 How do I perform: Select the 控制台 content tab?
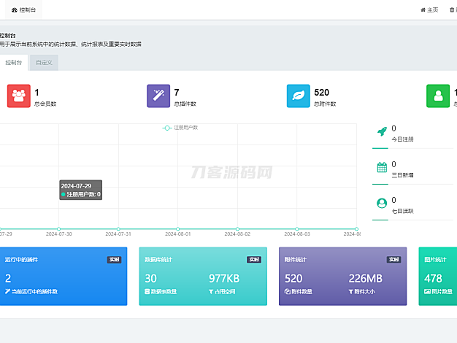coord(14,62)
